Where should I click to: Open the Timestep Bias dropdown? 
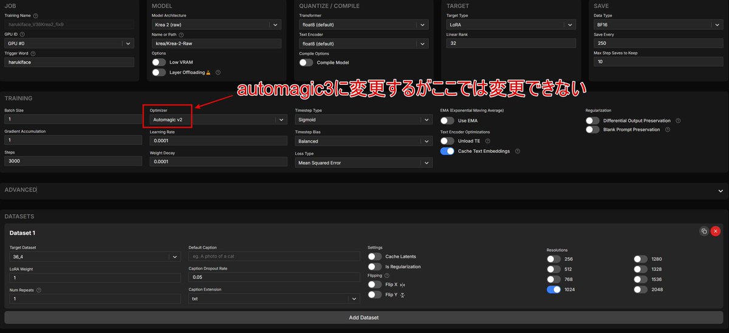[x=364, y=141]
